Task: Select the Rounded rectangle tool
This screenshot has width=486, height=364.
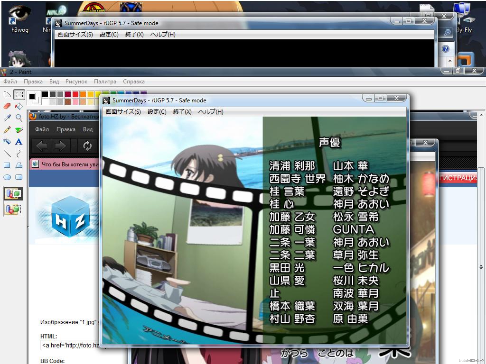Action: tap(19, 177)
